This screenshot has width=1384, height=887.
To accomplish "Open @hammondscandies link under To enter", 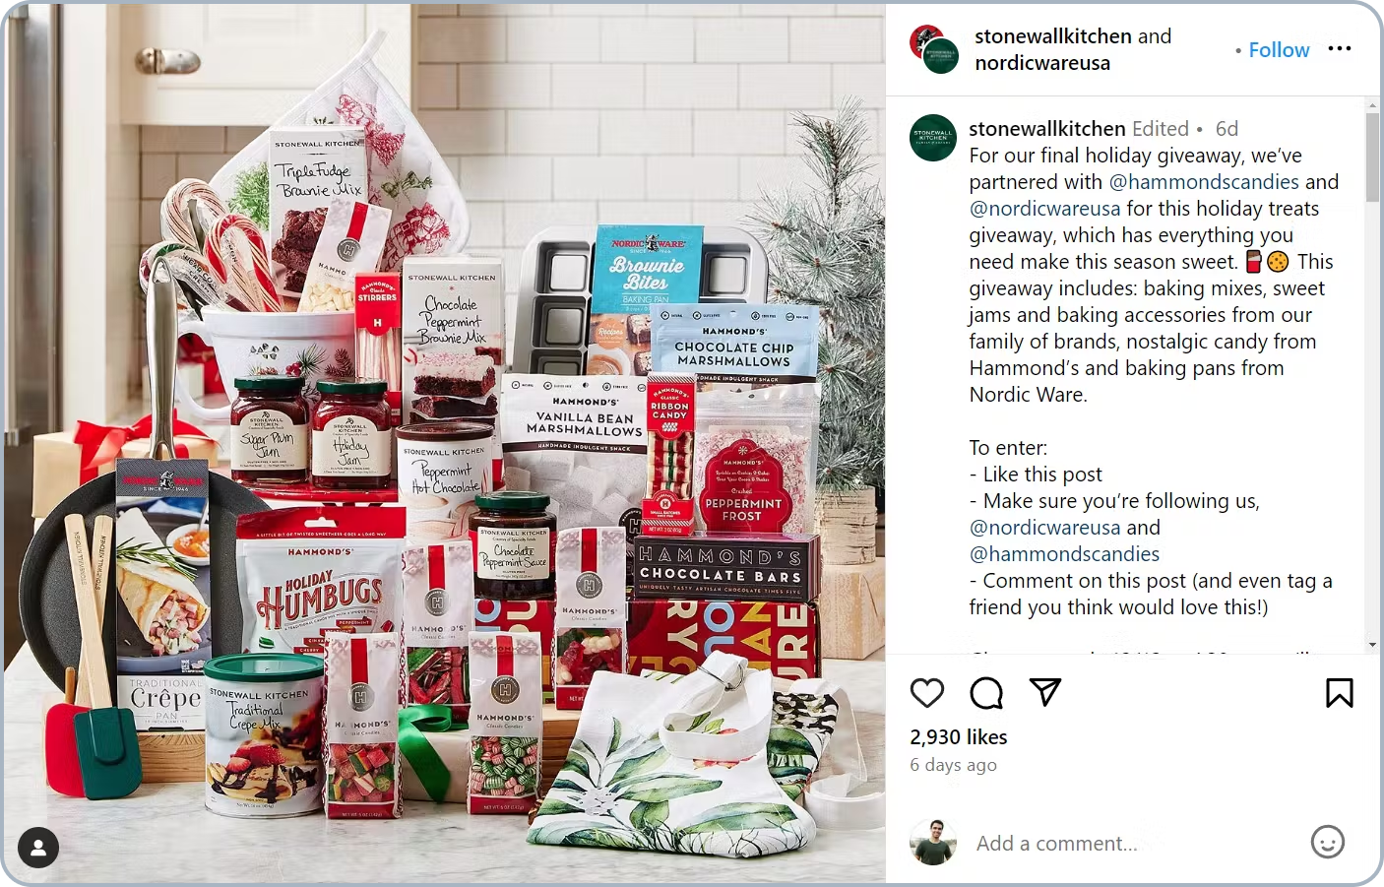I will click(1064, 554).
